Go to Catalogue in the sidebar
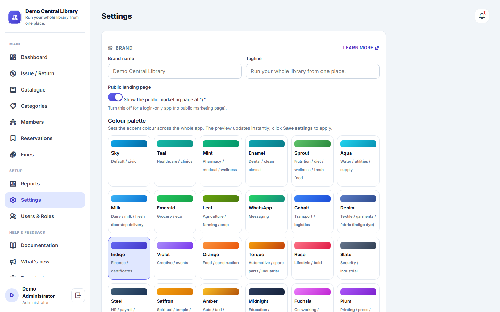 pyautogui.click(x=45, y=90)
